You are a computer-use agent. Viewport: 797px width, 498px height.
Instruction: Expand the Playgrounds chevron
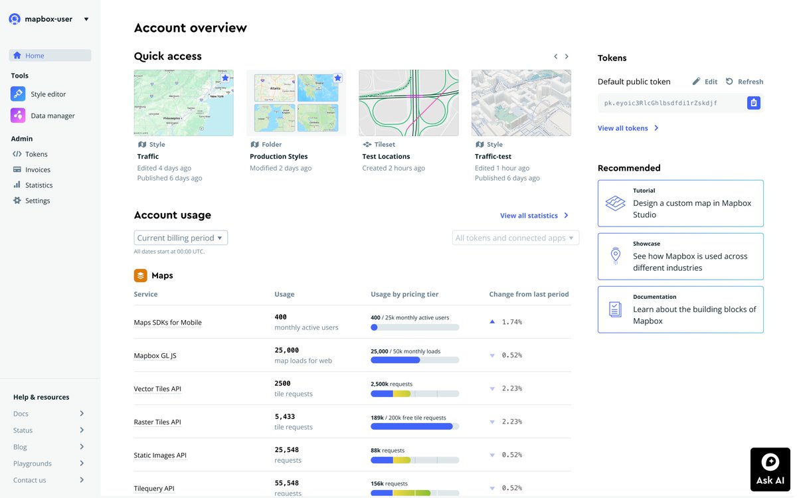82,463
